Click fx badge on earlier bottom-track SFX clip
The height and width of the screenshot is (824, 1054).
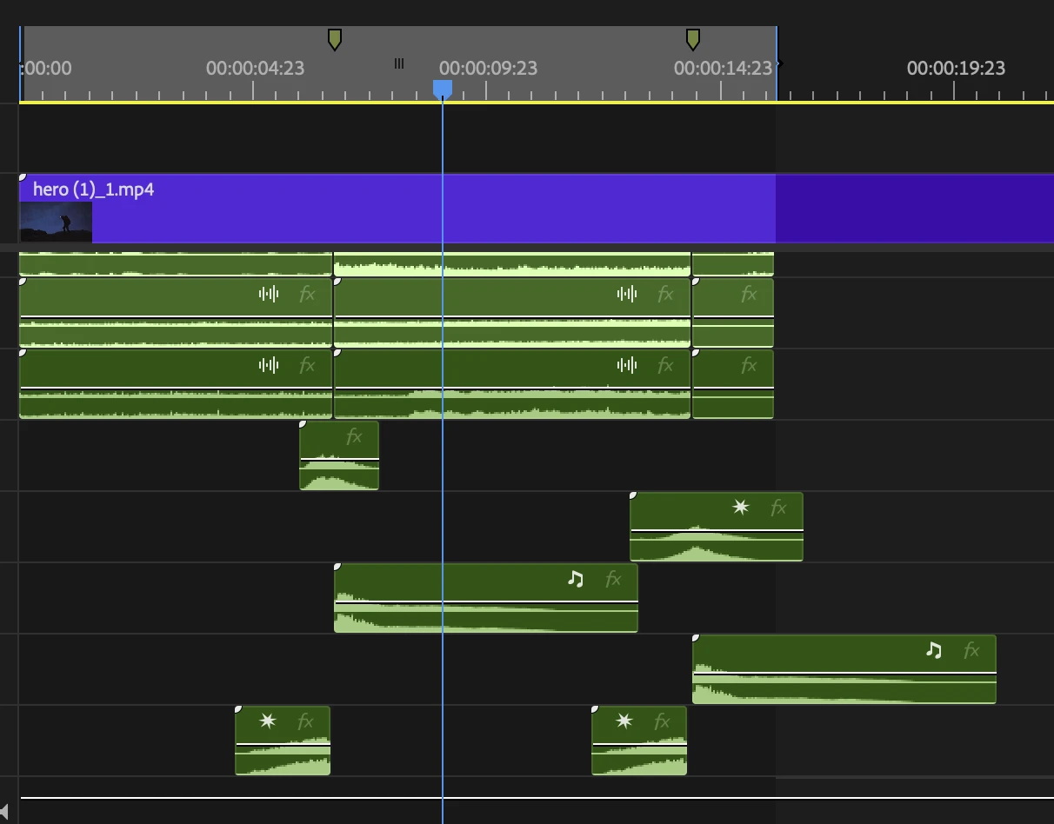point(305,721)
